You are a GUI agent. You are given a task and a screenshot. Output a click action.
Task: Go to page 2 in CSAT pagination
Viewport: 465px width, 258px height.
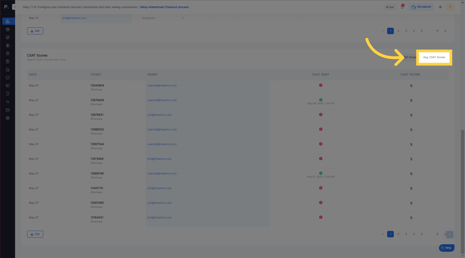pos(398,234)
